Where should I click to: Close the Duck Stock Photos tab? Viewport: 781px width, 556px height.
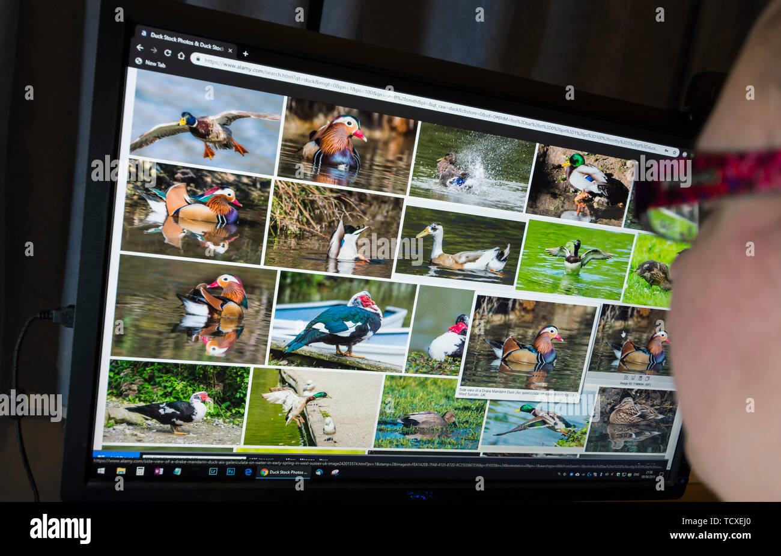coord(229,50)
